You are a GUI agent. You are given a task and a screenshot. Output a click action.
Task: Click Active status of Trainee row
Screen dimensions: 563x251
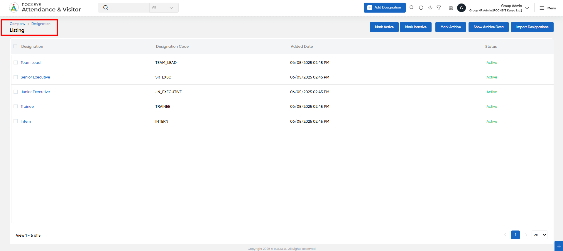coord(492,106)
